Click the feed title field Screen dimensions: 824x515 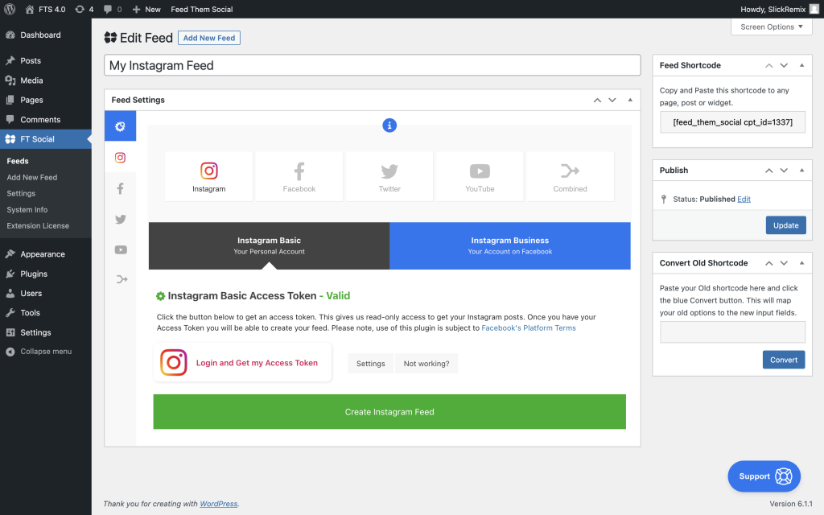point(372,65)
